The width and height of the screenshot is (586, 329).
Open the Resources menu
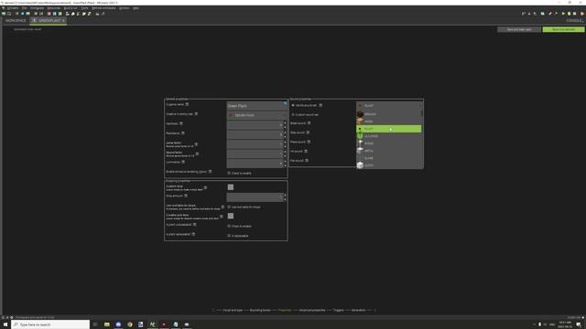[54, 8]
